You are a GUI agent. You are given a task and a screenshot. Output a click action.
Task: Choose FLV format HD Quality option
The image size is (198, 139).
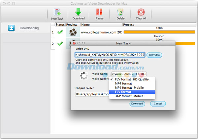click(x=132, y=80)
